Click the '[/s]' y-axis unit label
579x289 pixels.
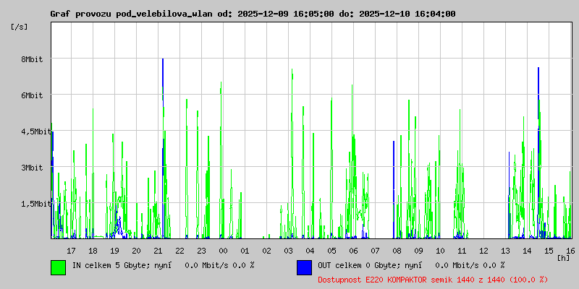(x=20, y=27)
